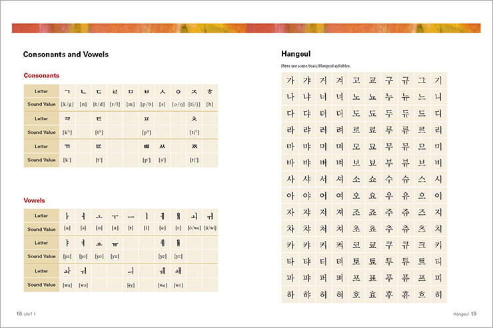The image size is (493, 328).
Task: Click the [h] sound value cell
Action: click(210, 104)
